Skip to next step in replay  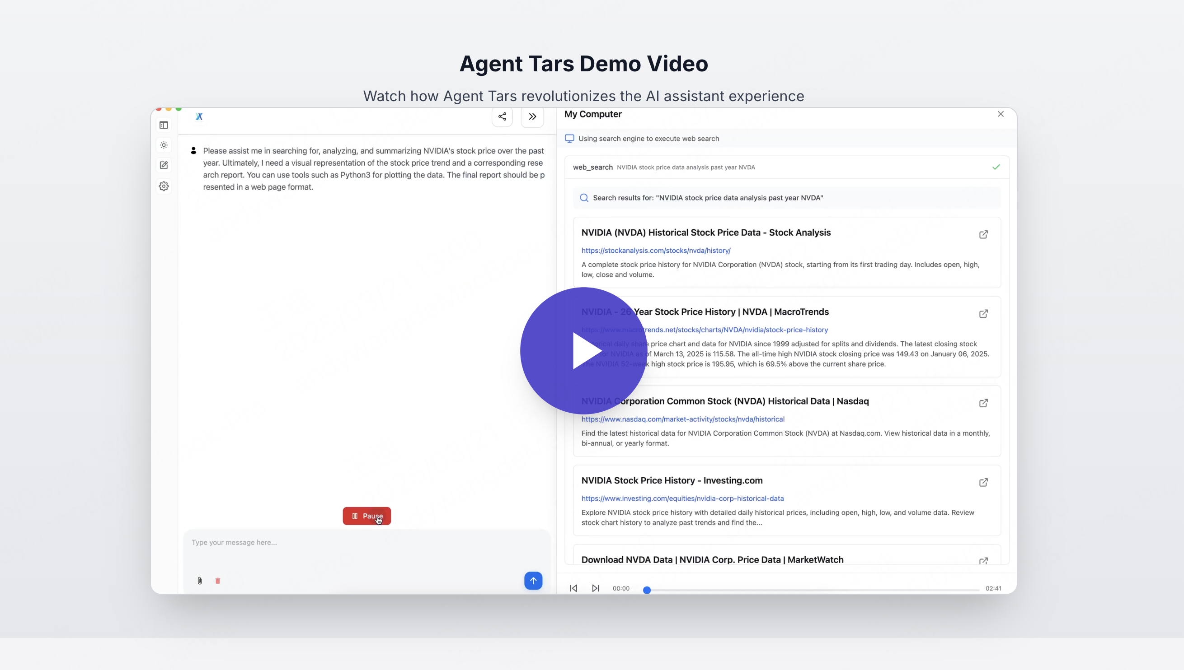tap(596, 588)
